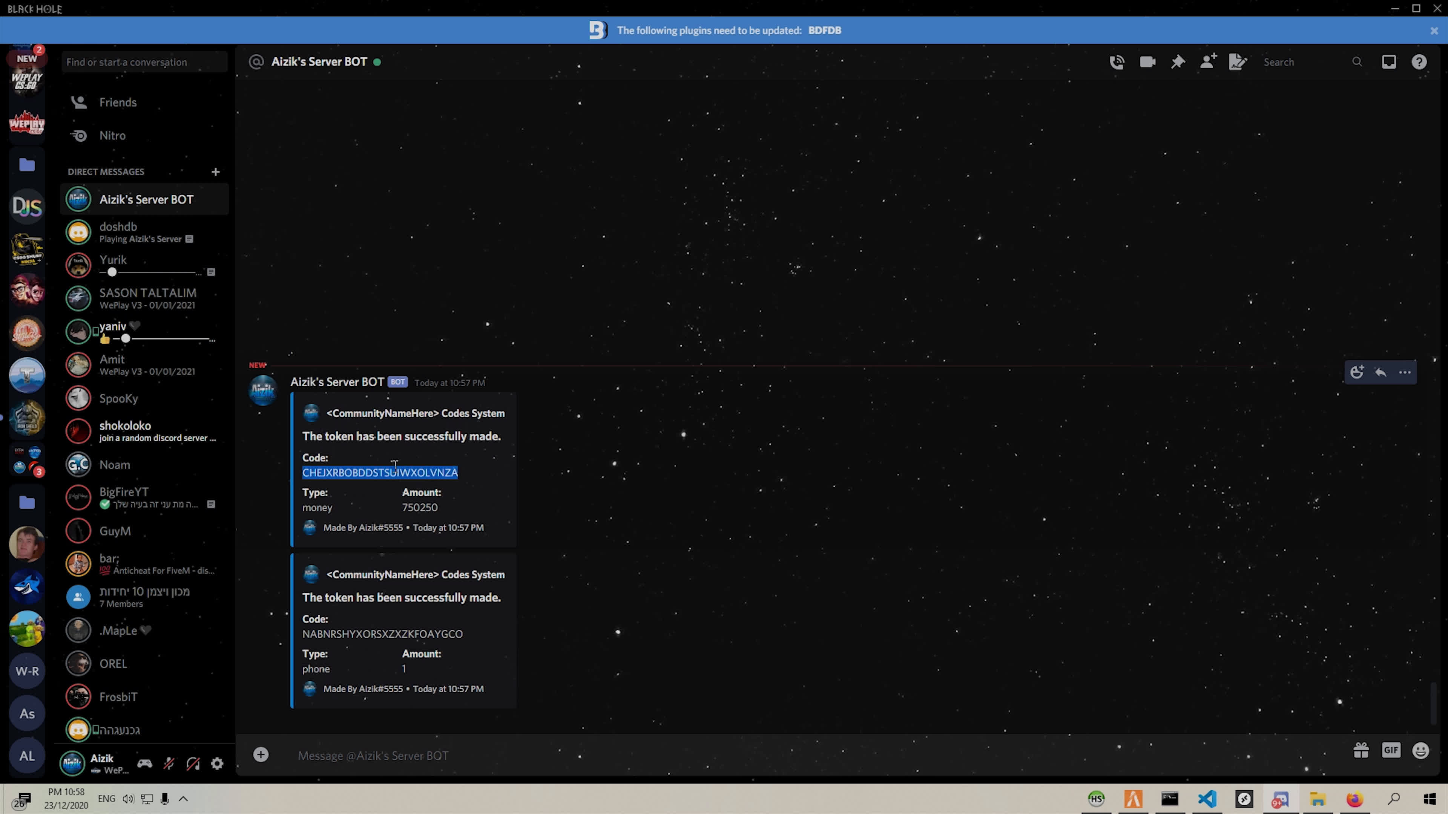The height and width of the screenshot is (814, 1448).
Task: Click the BDFDB plugin update link
Action: [x=825, y=30]
